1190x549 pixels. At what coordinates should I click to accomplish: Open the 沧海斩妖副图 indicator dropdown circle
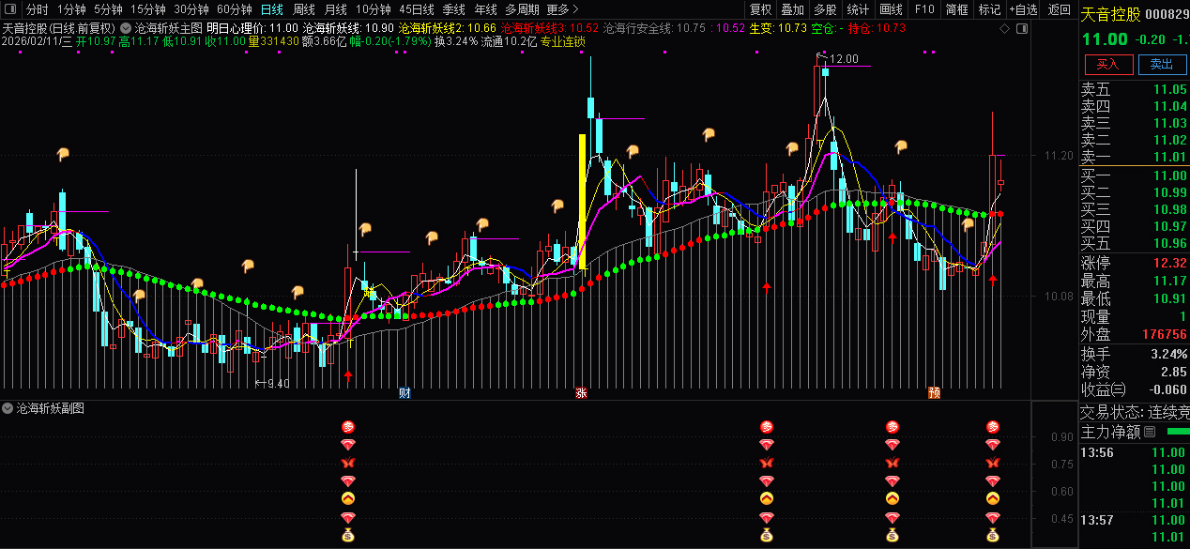[8, 408]
